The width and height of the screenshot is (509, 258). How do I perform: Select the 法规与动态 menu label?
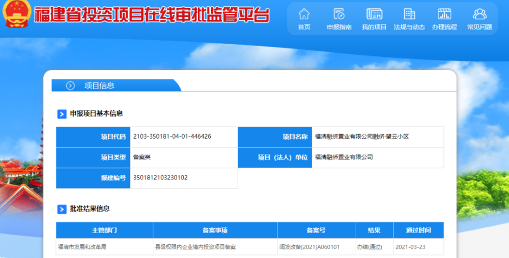409,27
